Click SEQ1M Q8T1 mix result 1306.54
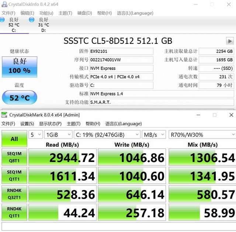The width and height of the screenshot is (236, 232). pos(202,157)
